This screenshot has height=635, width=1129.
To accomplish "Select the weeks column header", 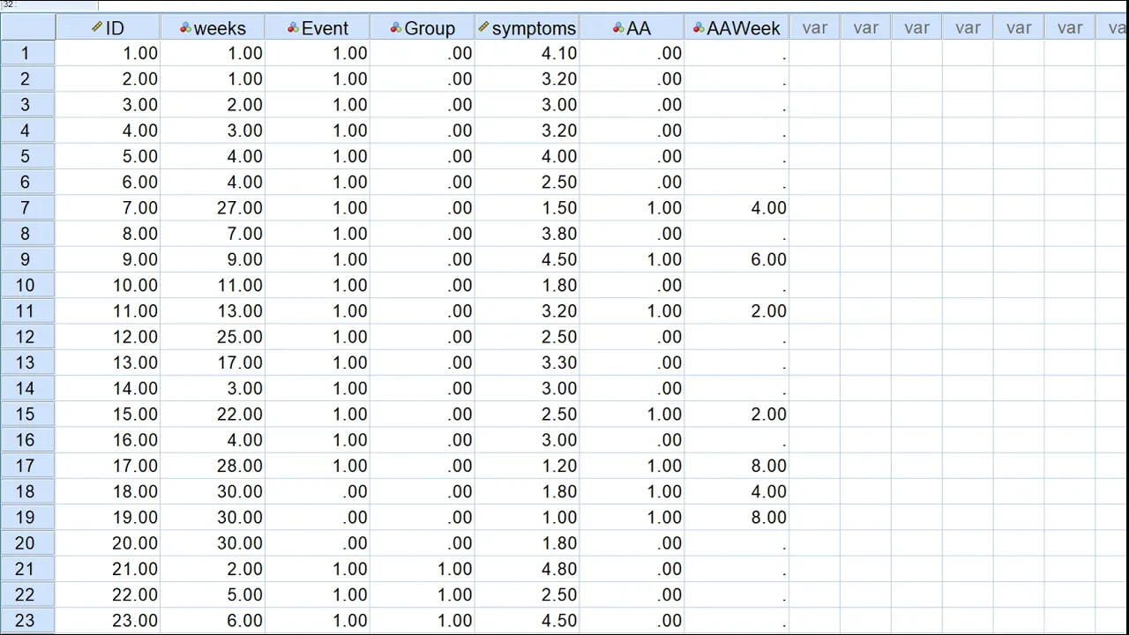I will (213, 28).
